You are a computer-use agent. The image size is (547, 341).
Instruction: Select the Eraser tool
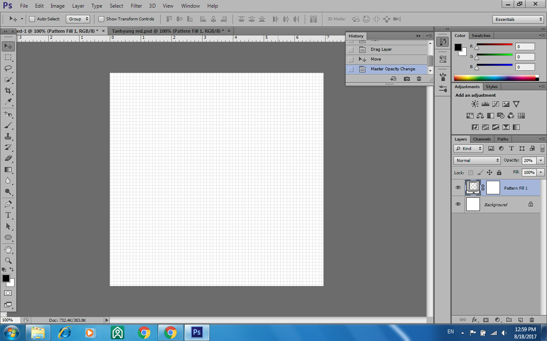[8, 159]
